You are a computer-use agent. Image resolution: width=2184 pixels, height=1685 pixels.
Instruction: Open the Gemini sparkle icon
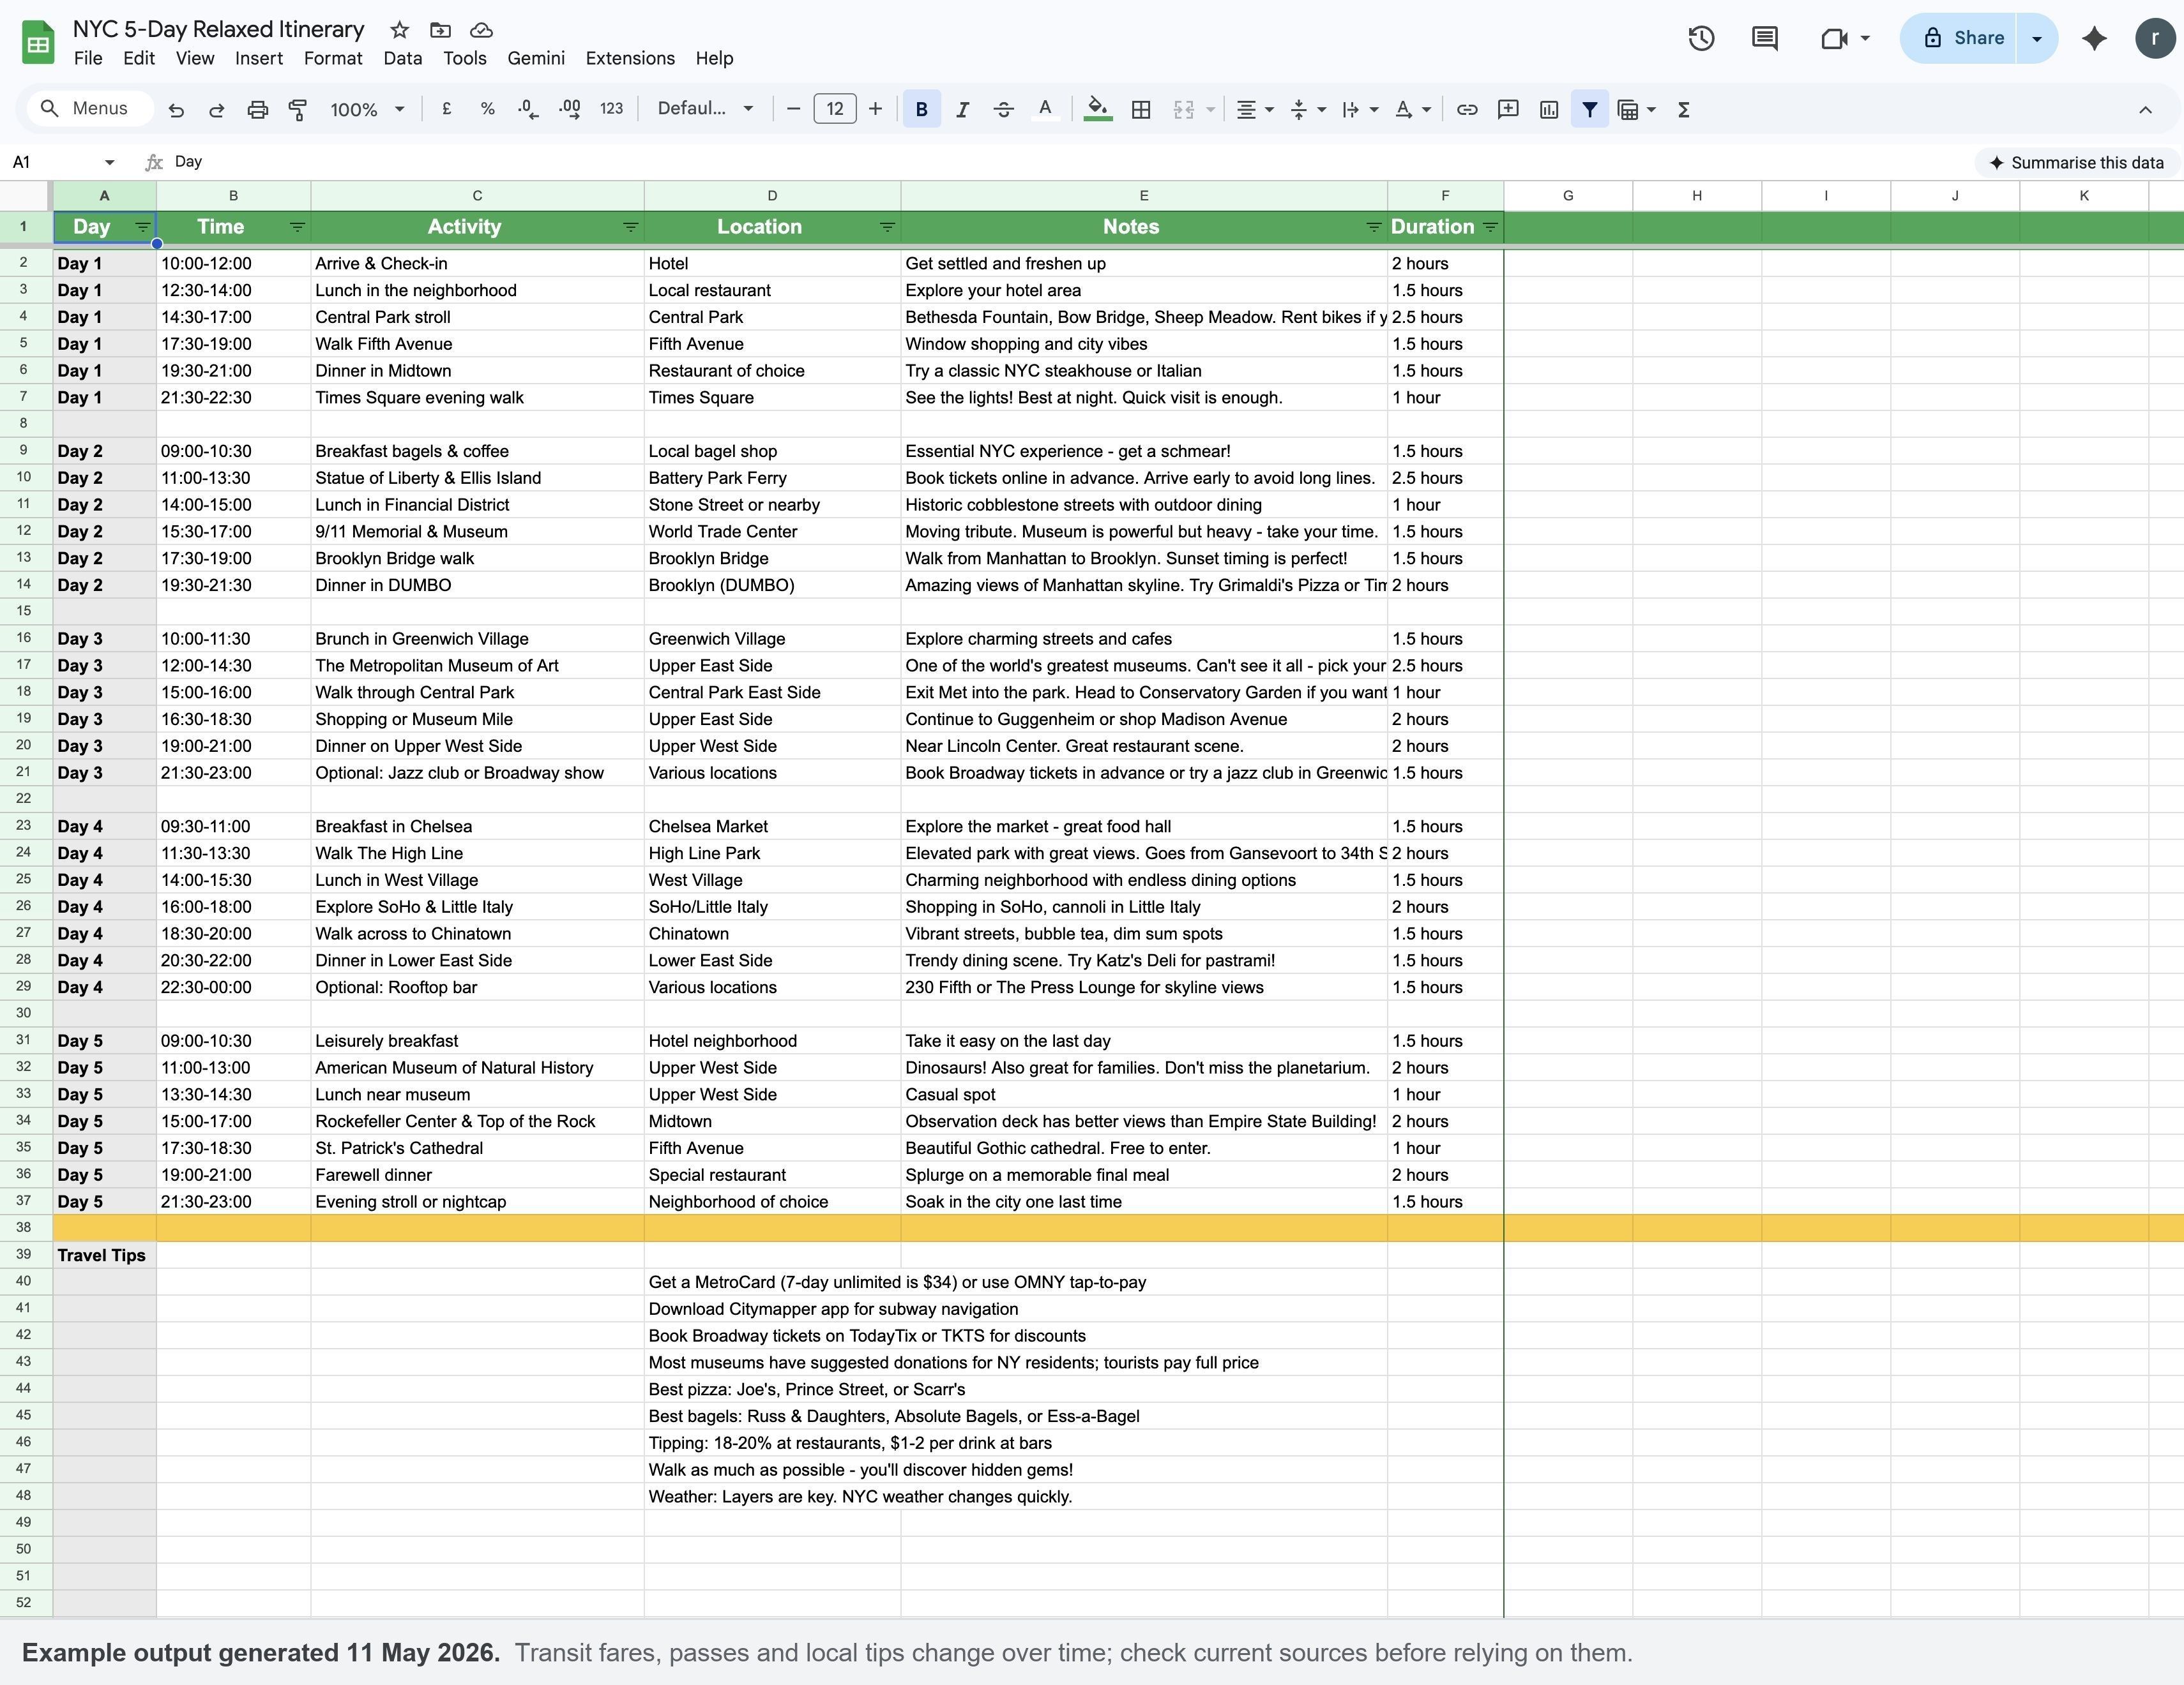point(2094,38)
